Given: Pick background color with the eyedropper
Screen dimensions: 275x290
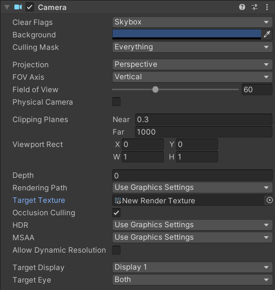Looking at the screenshot, I should [267, 34].
